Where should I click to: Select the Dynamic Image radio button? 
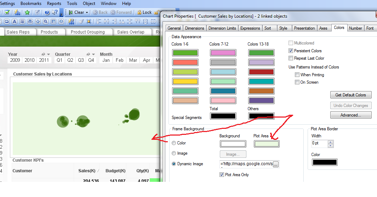[174, 164]
